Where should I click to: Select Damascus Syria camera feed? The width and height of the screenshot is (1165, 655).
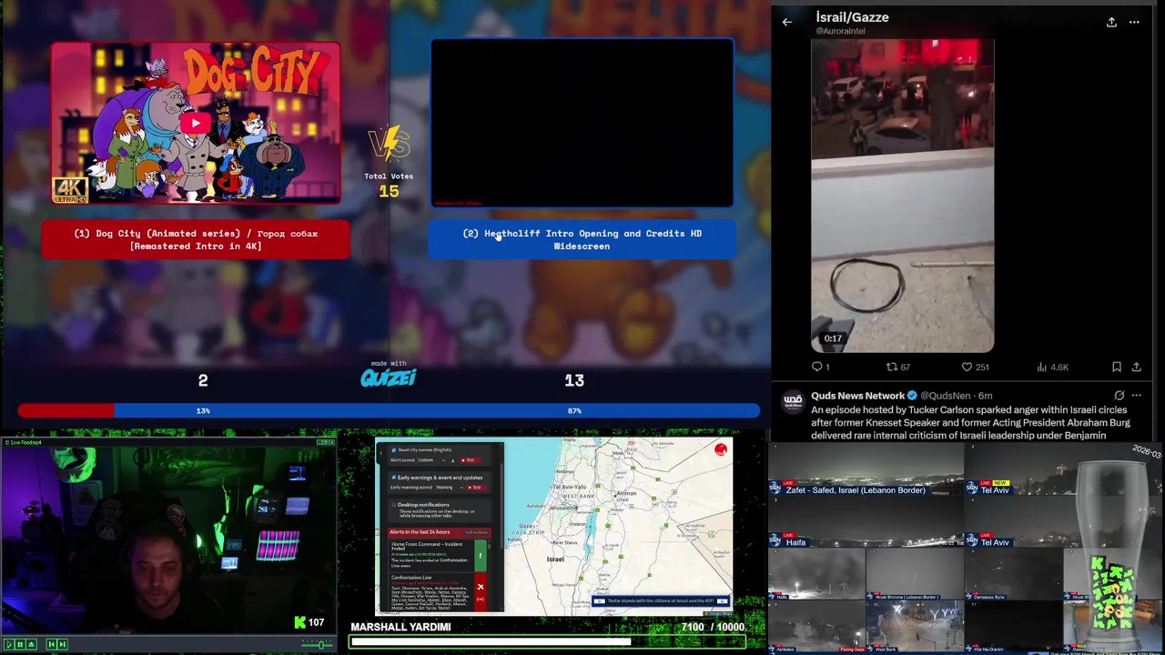(x=1013, y=573)
